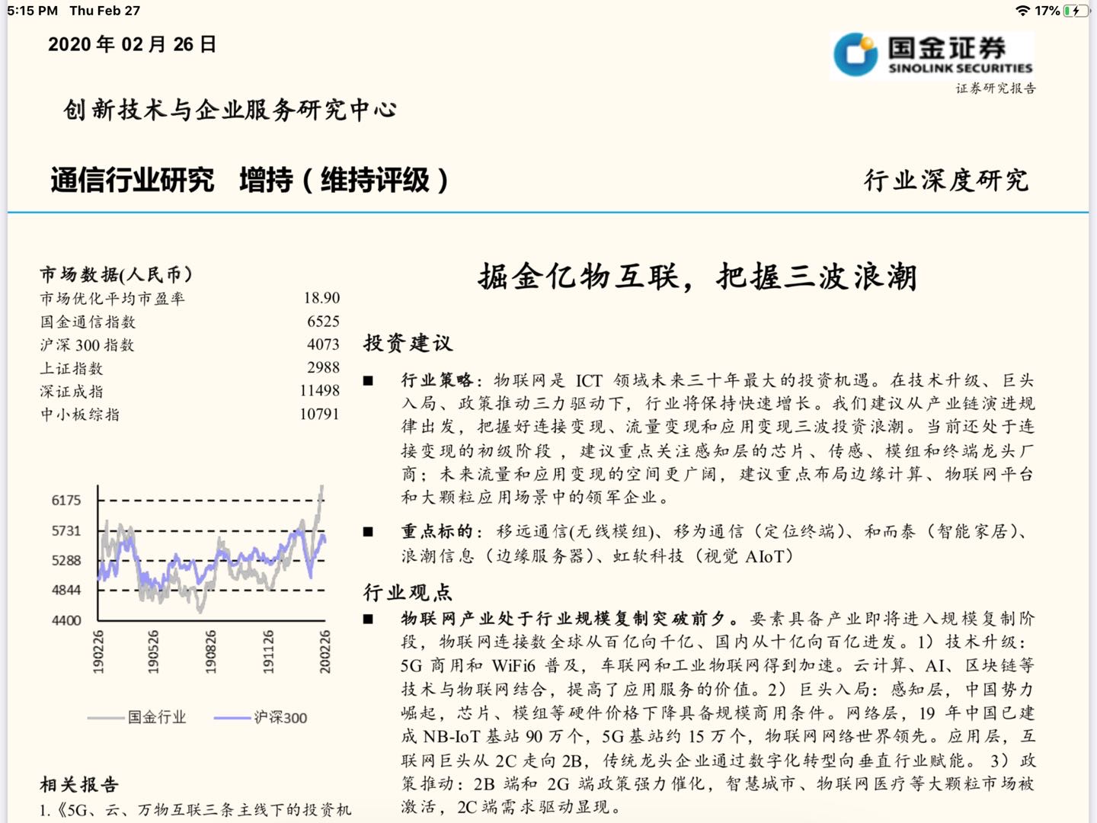Tap the 190826 date label on chart axis
This screenshot has height=823, width=1097.
point(210,652)
